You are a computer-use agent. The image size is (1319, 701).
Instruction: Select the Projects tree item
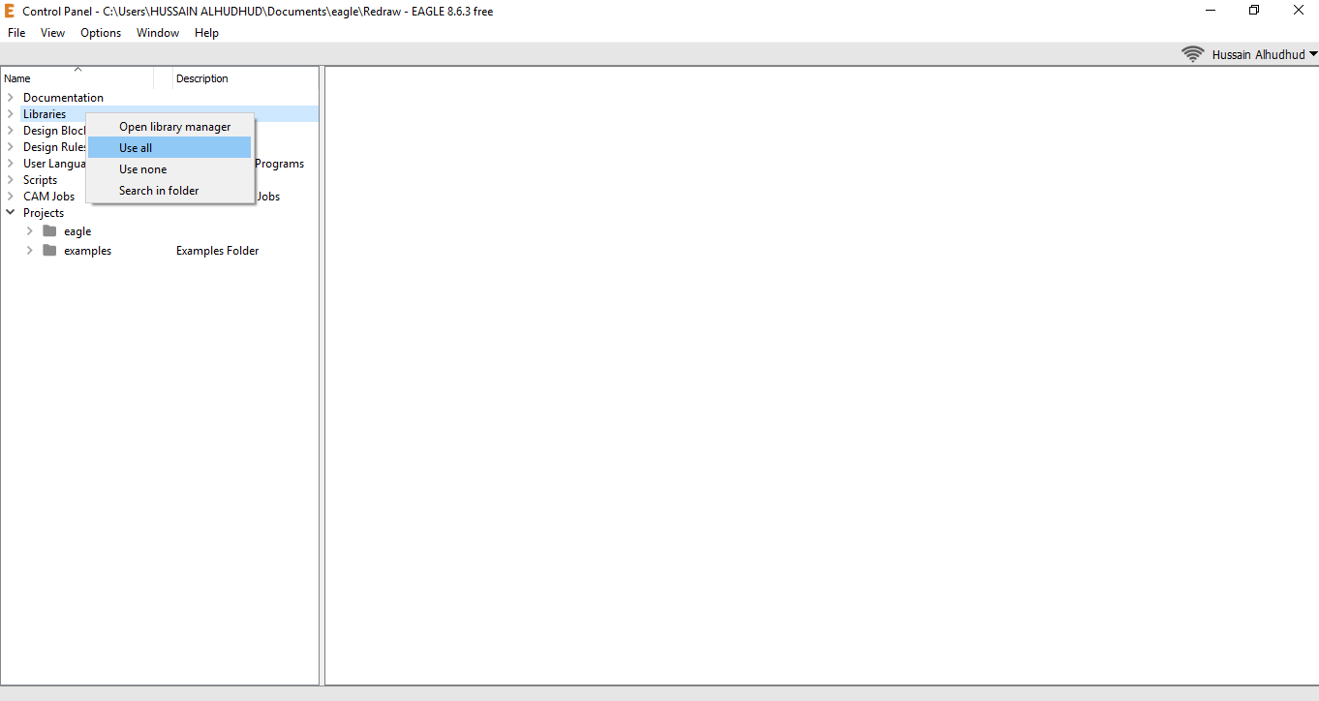tap(44, 213)
